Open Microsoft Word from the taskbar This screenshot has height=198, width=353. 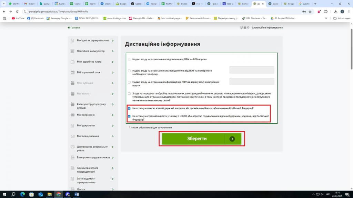tap(77, 194)
